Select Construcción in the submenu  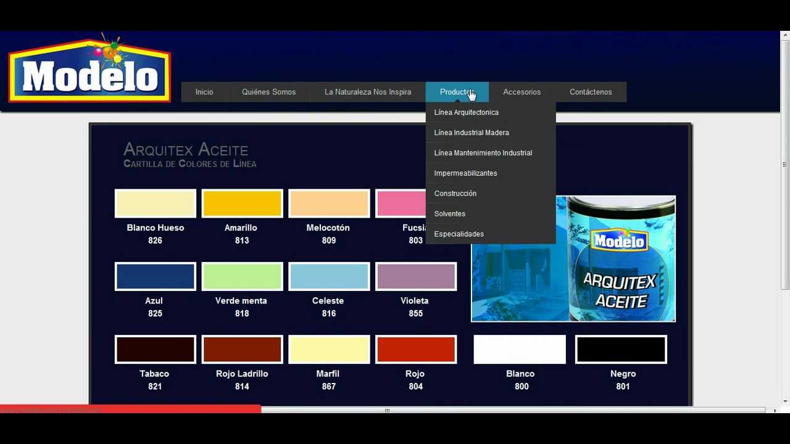pos(491,194)
